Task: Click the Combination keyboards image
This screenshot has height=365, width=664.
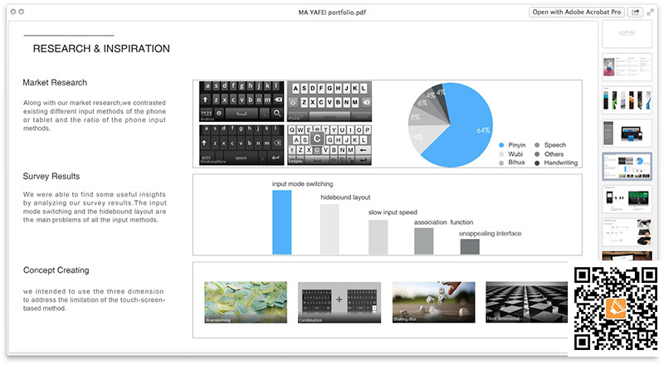Action: tap(339, 302)
